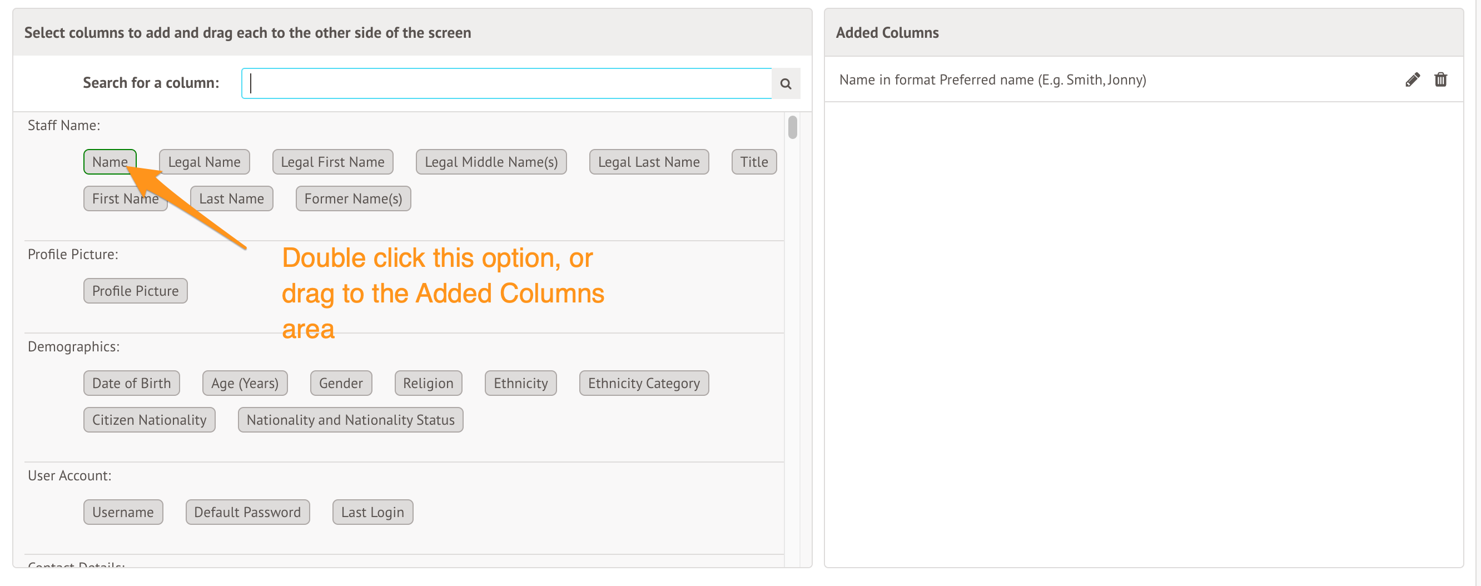The width and height of the screenshot is (1481, 586).
Task: Click the Title column option
Action: point(753,162)
